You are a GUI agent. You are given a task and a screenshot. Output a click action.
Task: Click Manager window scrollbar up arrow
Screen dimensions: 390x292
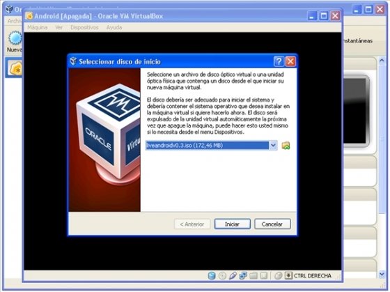pos(382,61)
